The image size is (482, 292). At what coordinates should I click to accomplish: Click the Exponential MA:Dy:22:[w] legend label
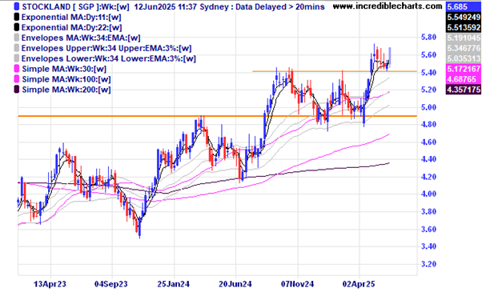pos(71,28)
